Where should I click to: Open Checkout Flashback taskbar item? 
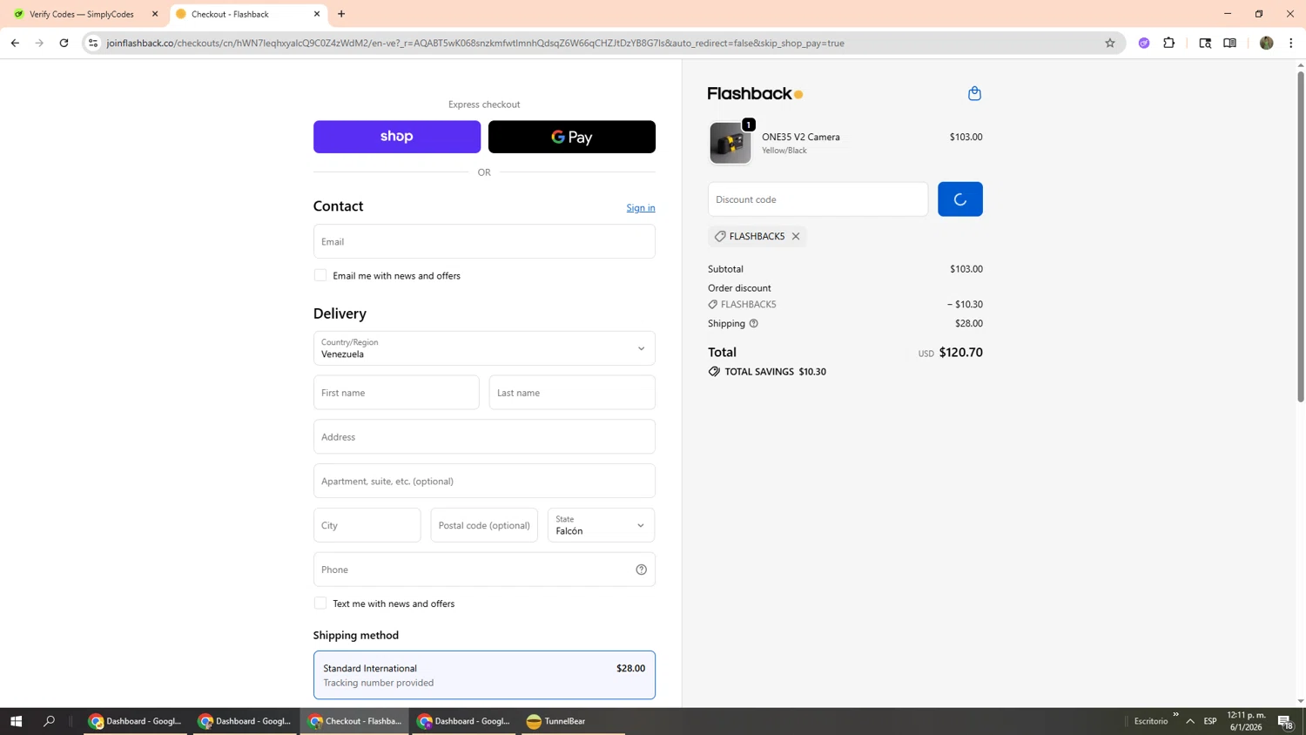click(355, 721)
